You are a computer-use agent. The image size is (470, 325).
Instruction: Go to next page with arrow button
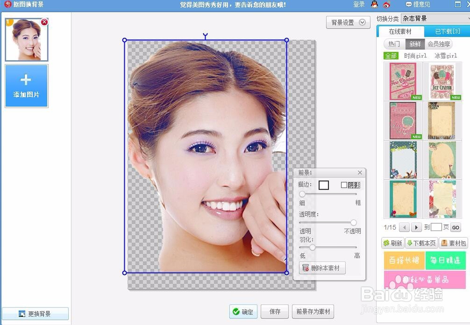416,227
